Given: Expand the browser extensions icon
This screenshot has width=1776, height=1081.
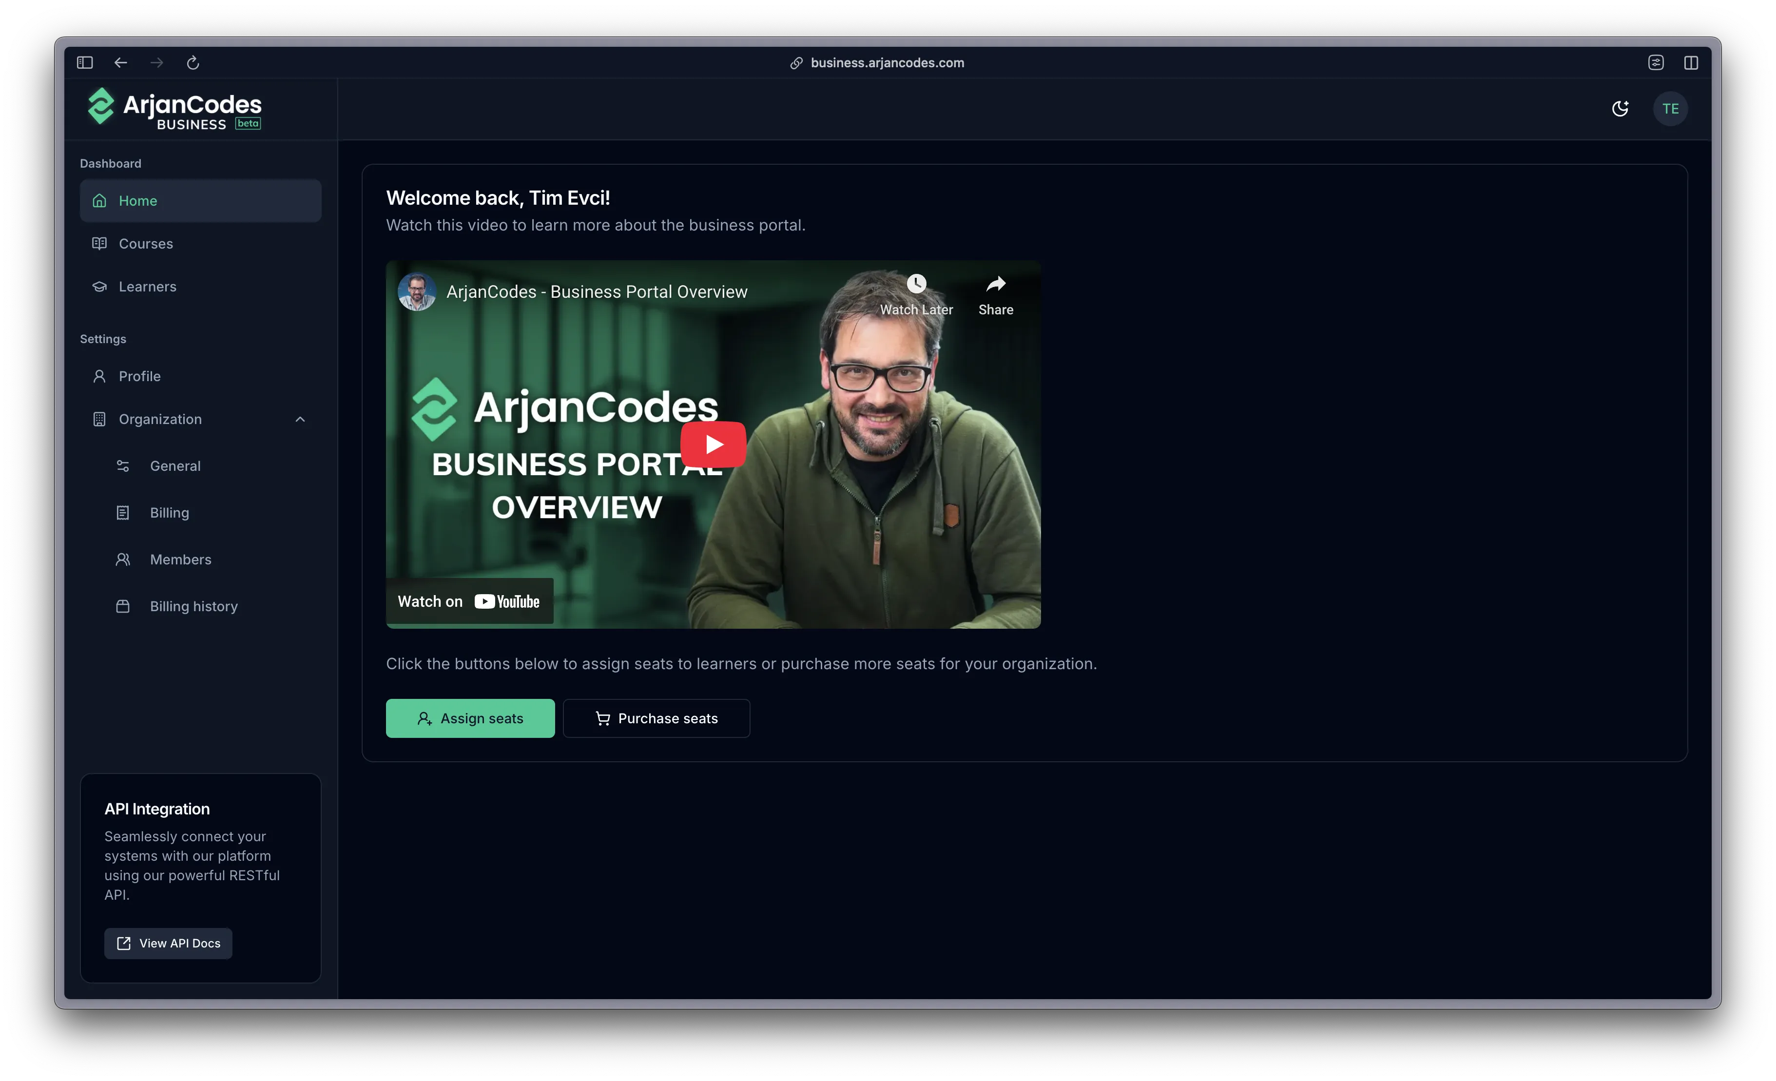Looking at the screenshot, I should click(x=1656, y=63).
